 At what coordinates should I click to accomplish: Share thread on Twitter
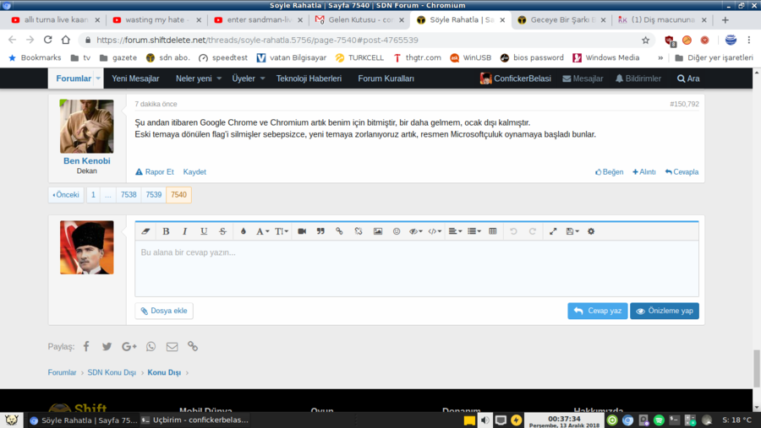[x=107, y=346]
